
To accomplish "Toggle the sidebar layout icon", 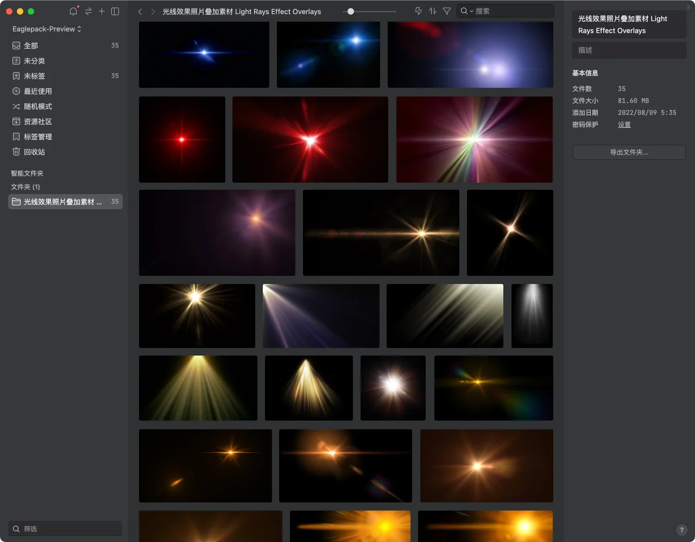I will click(115, 11).
